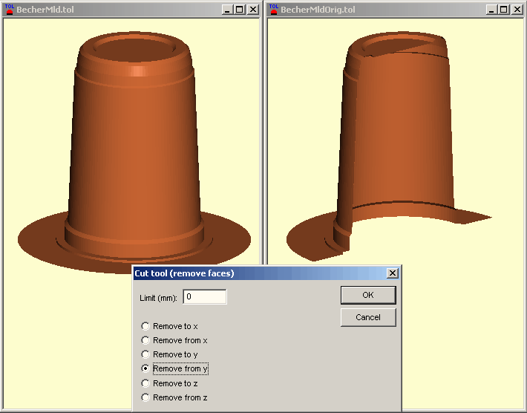Select the 'Remove from x' radio option
The height and width of the screenshot is (413, 527).
coord(174,340)
